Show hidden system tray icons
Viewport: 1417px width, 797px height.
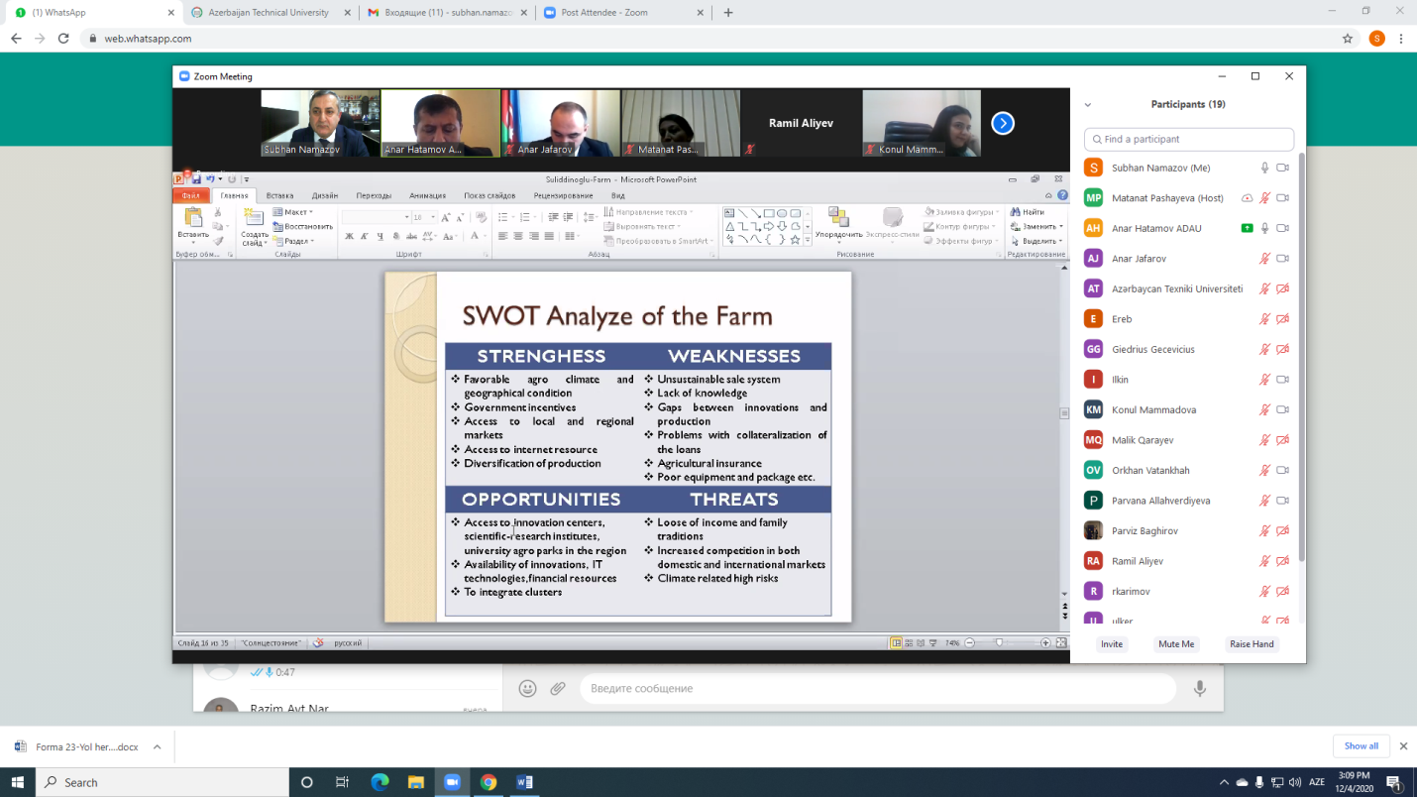click(1224, 782)
